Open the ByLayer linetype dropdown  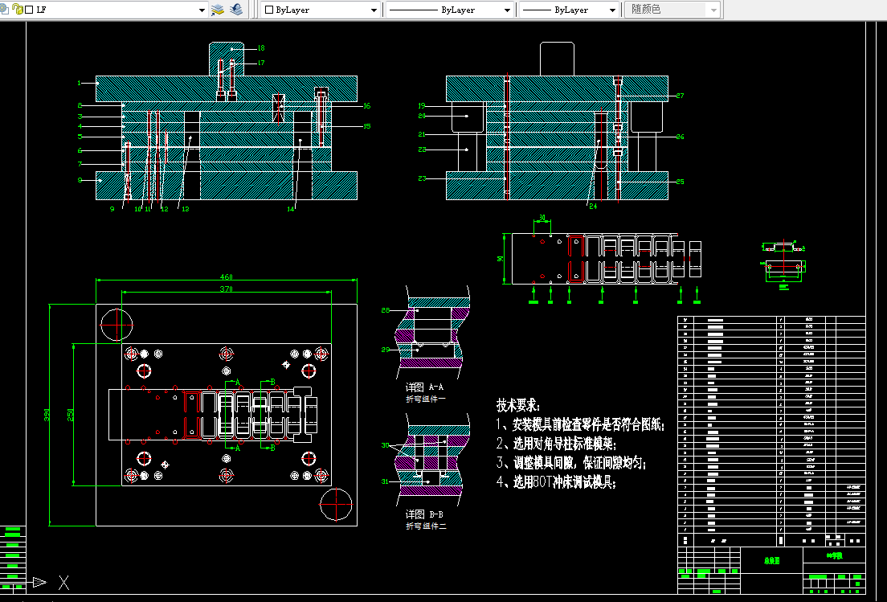tap(508, 10)
